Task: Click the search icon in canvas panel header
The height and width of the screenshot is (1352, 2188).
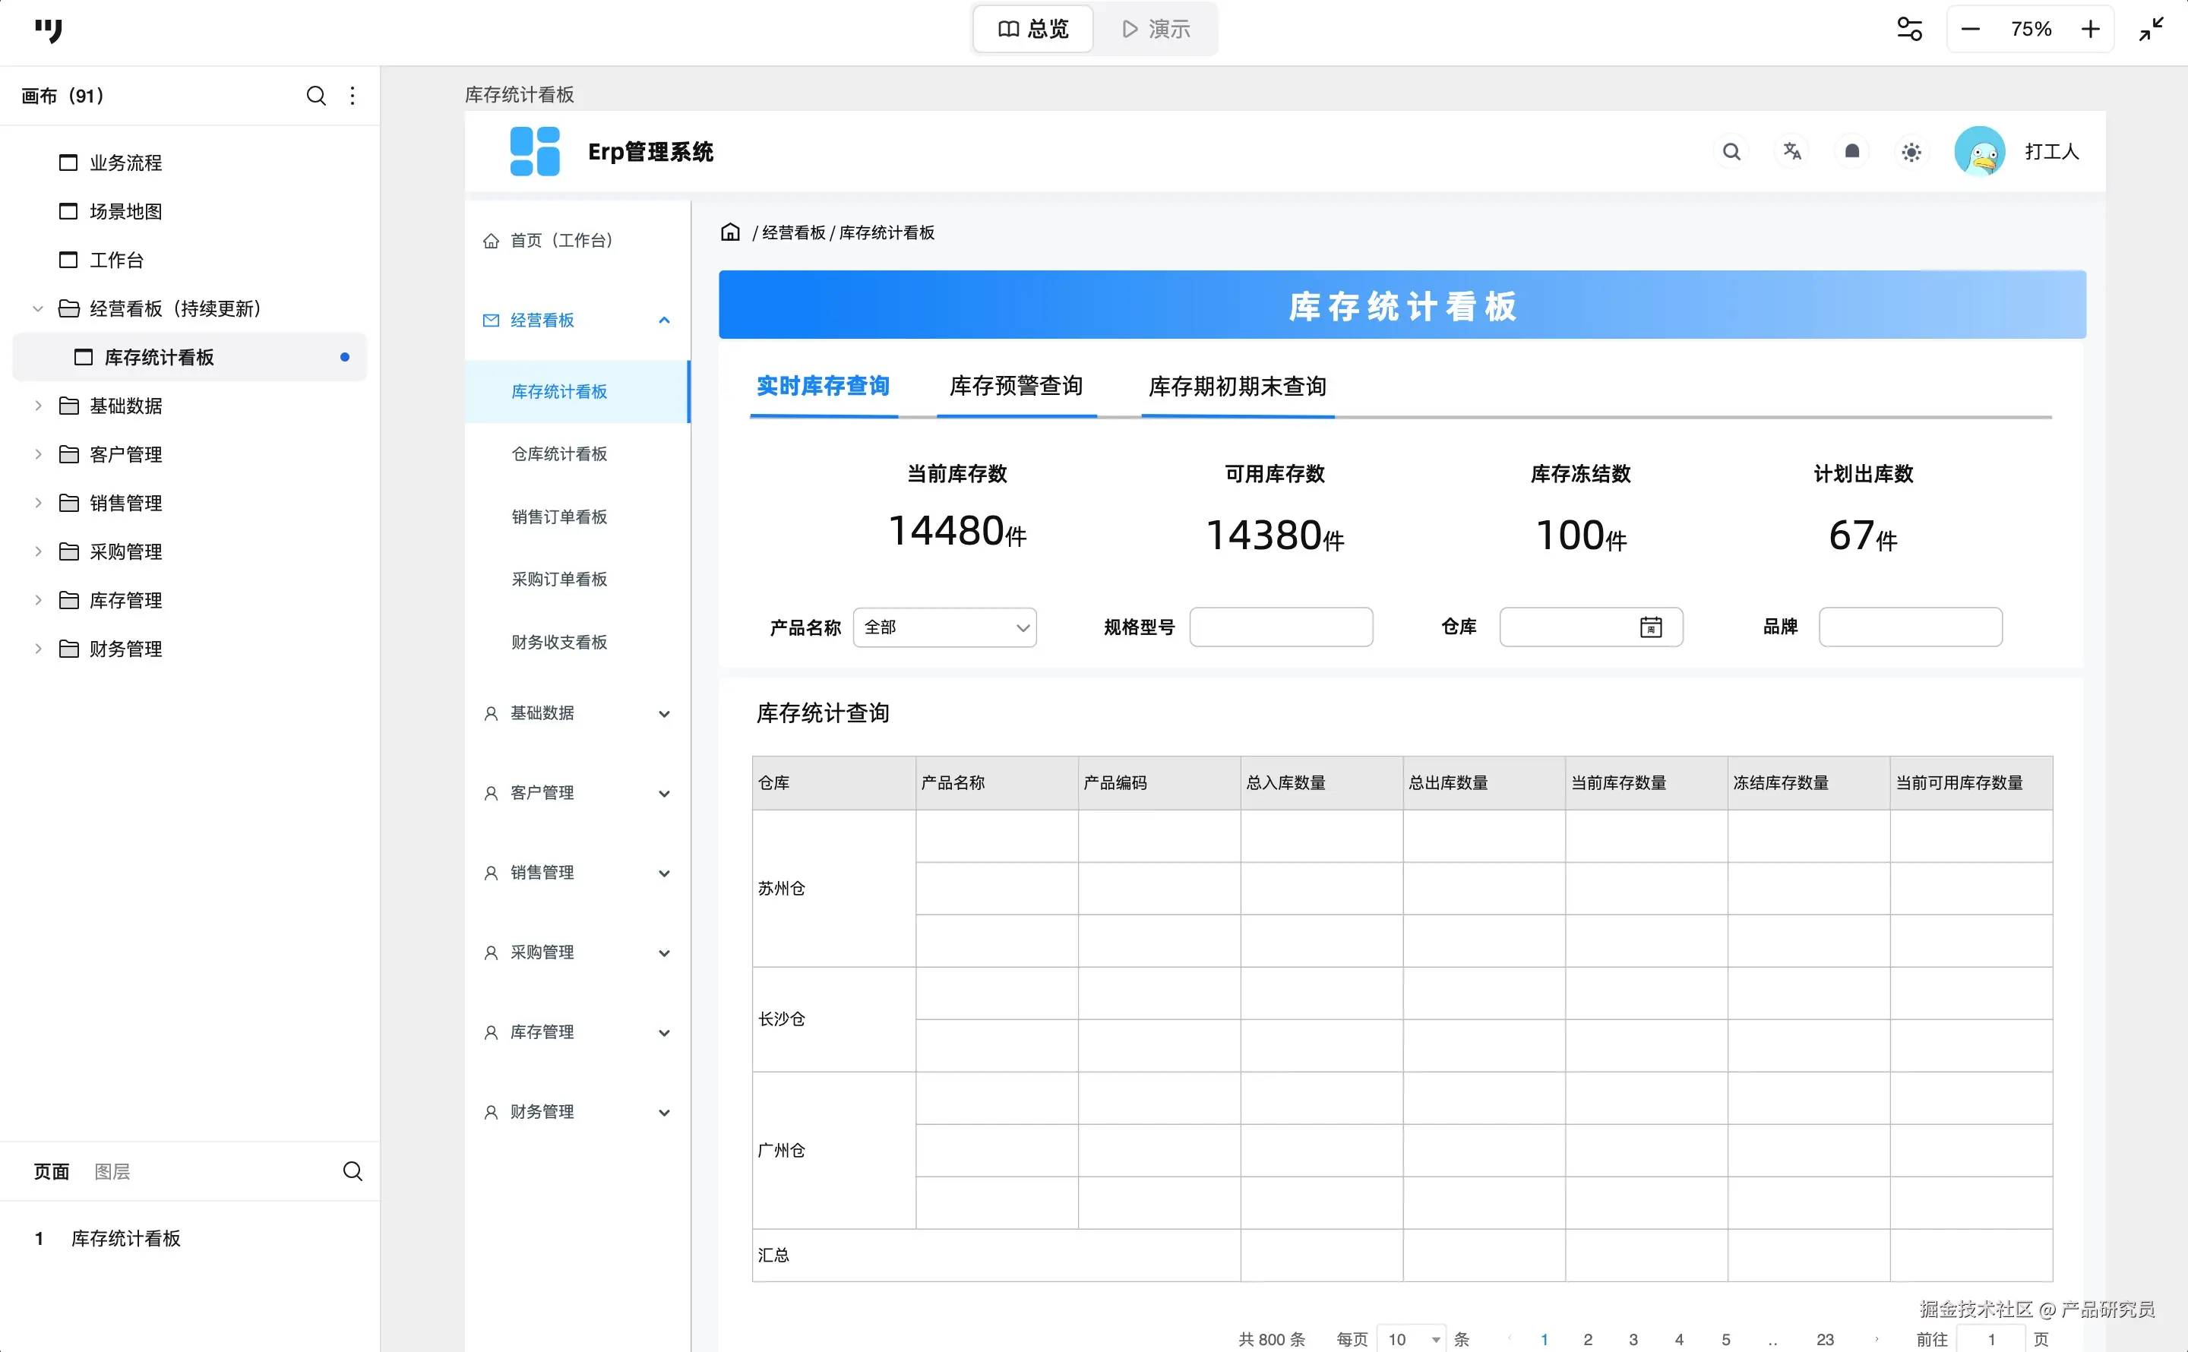Action: tap(315, 96)
